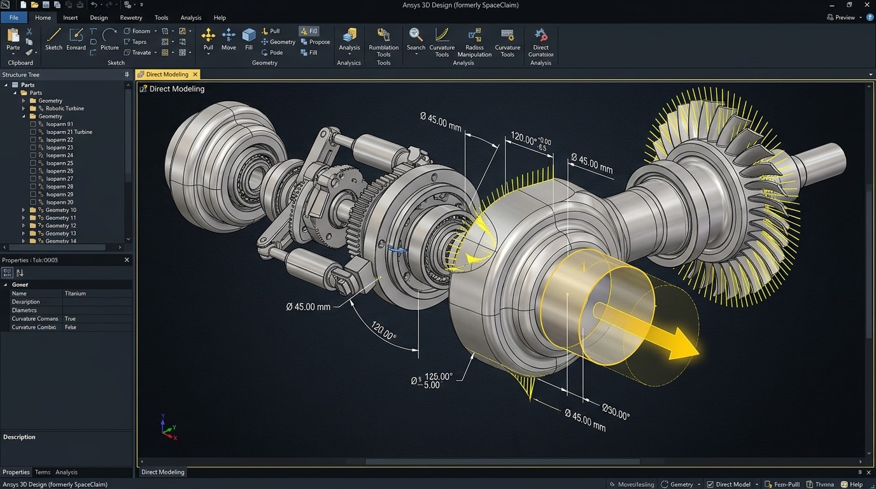Image resolution: width=876 pixels, height=489 pixels.
Task: Click the Save icon in quick access toolbar
Action: [46, 5]
